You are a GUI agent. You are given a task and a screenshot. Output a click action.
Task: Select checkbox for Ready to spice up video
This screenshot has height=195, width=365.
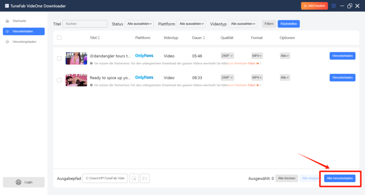pyautogui.click(x=59, y=80)
